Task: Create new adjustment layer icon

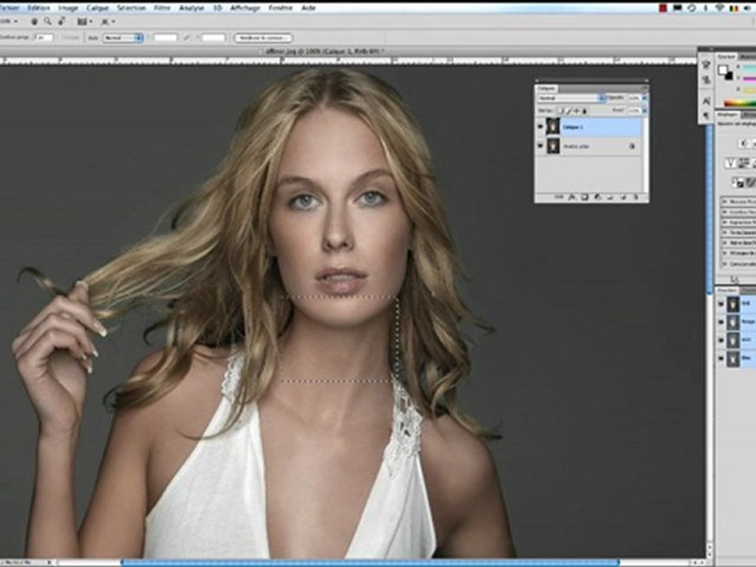Action: point(597,197)
